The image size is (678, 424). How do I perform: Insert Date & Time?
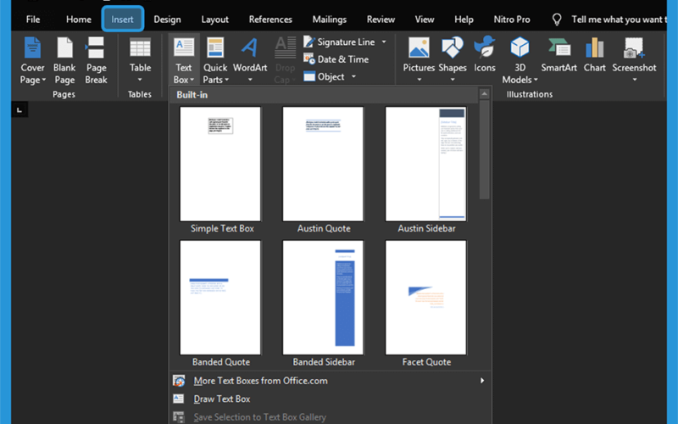coord(336,59)
